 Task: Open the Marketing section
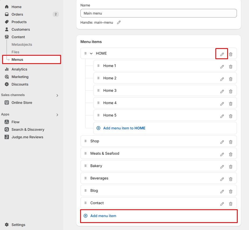coord(20,77)
